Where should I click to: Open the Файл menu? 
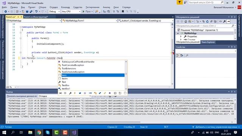tap(4, 7)
